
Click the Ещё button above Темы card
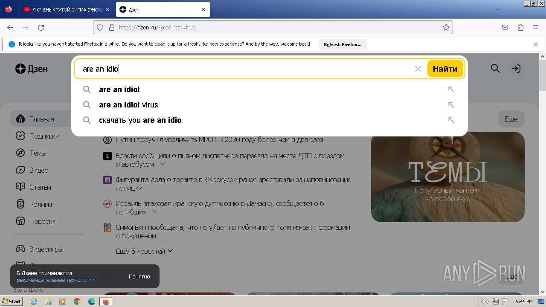click(x=511, y=119)
